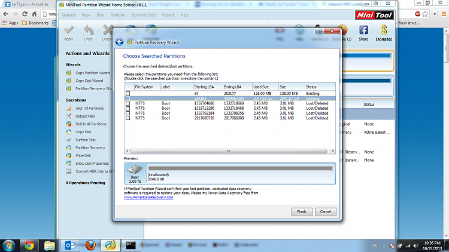Open the Wizard menu

(x=168, y=15)
